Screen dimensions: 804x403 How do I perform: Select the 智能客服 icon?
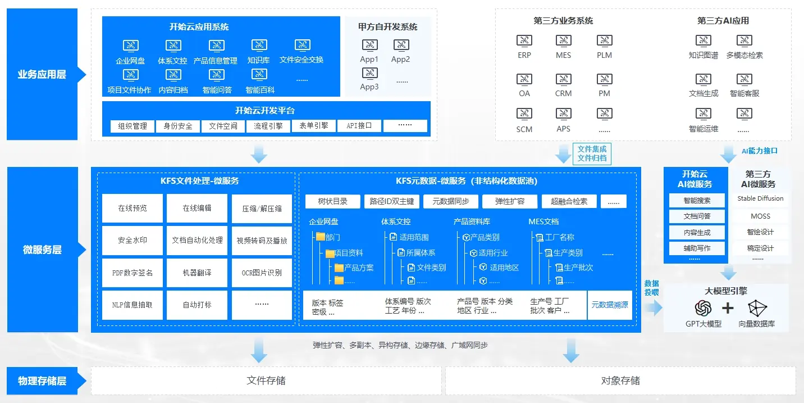pos(744,79)
